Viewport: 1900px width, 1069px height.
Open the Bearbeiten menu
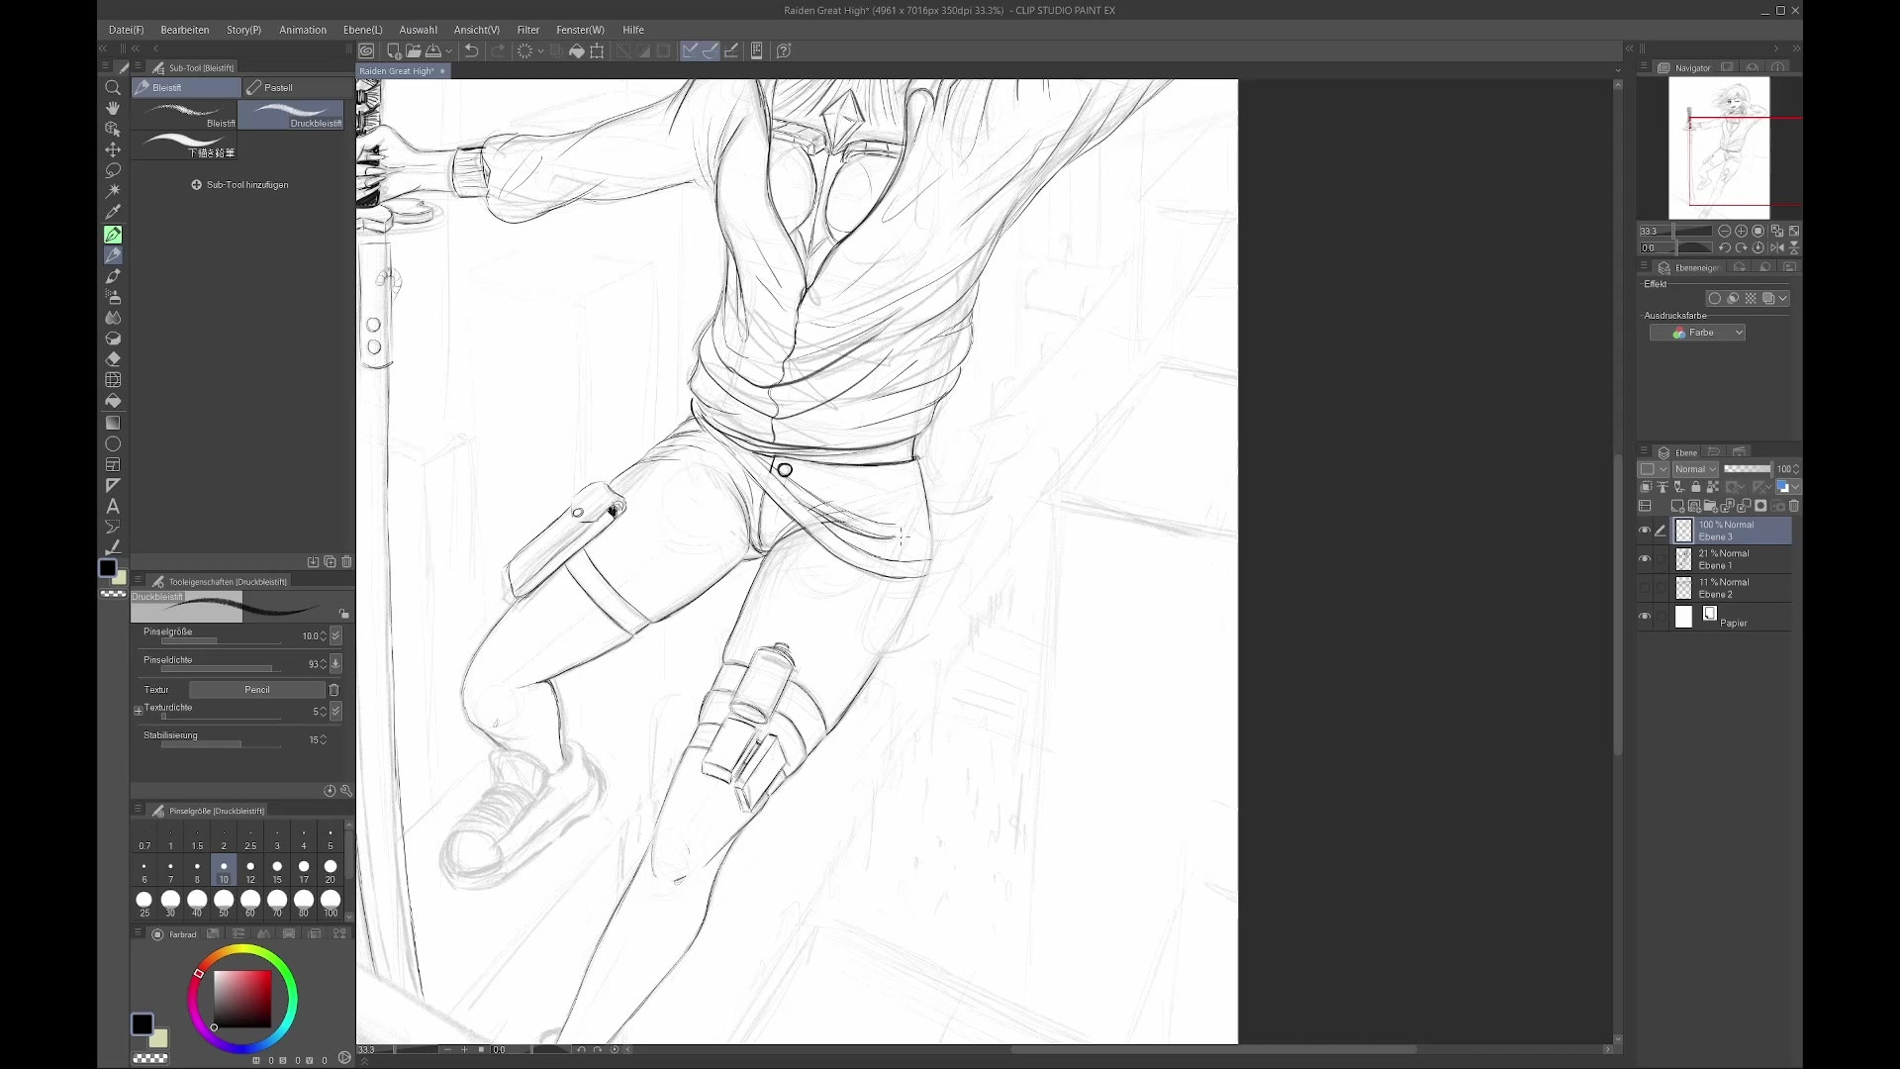click(185, 30)
